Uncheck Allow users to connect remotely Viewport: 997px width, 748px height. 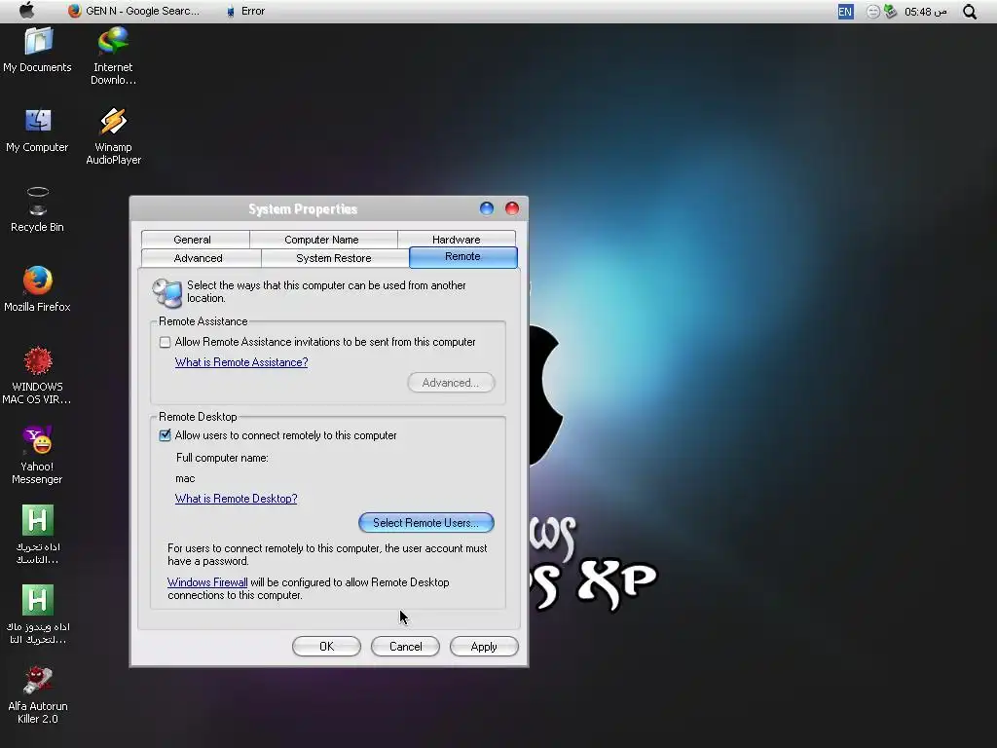[166, 435]
